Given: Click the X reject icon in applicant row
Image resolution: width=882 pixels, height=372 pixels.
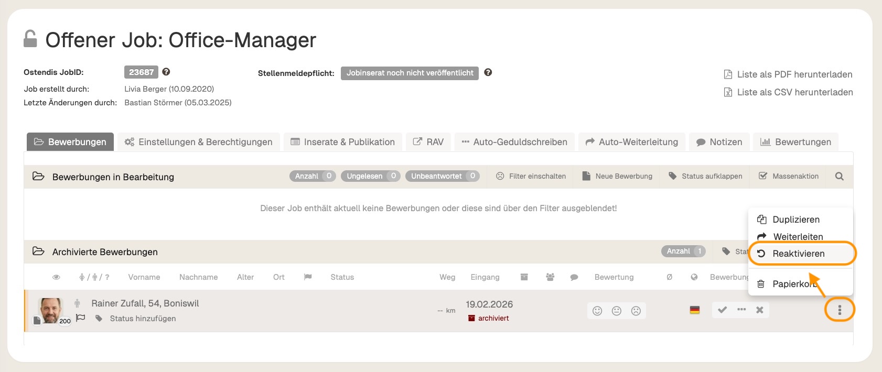Looking at the screenshot, I should click(759, 310).
